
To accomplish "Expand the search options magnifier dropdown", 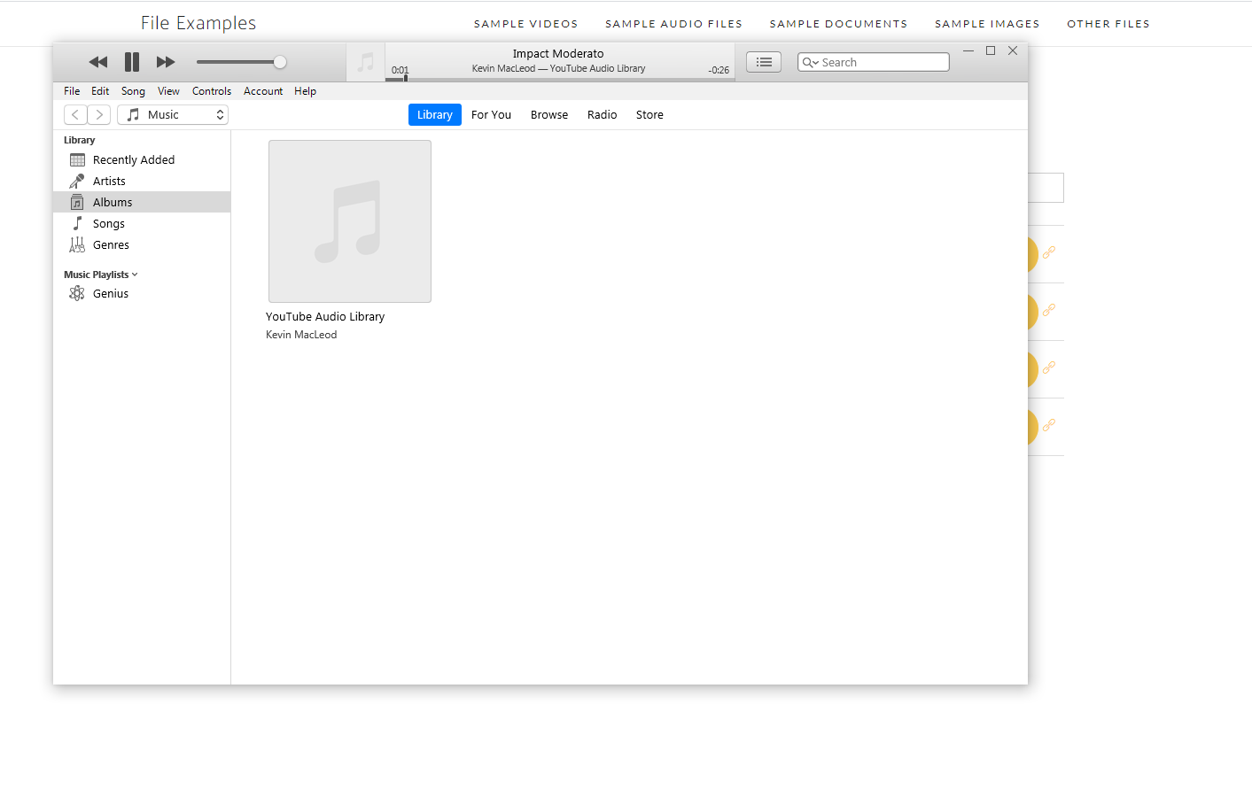I will pyautogui.click(x=810, y=63).
